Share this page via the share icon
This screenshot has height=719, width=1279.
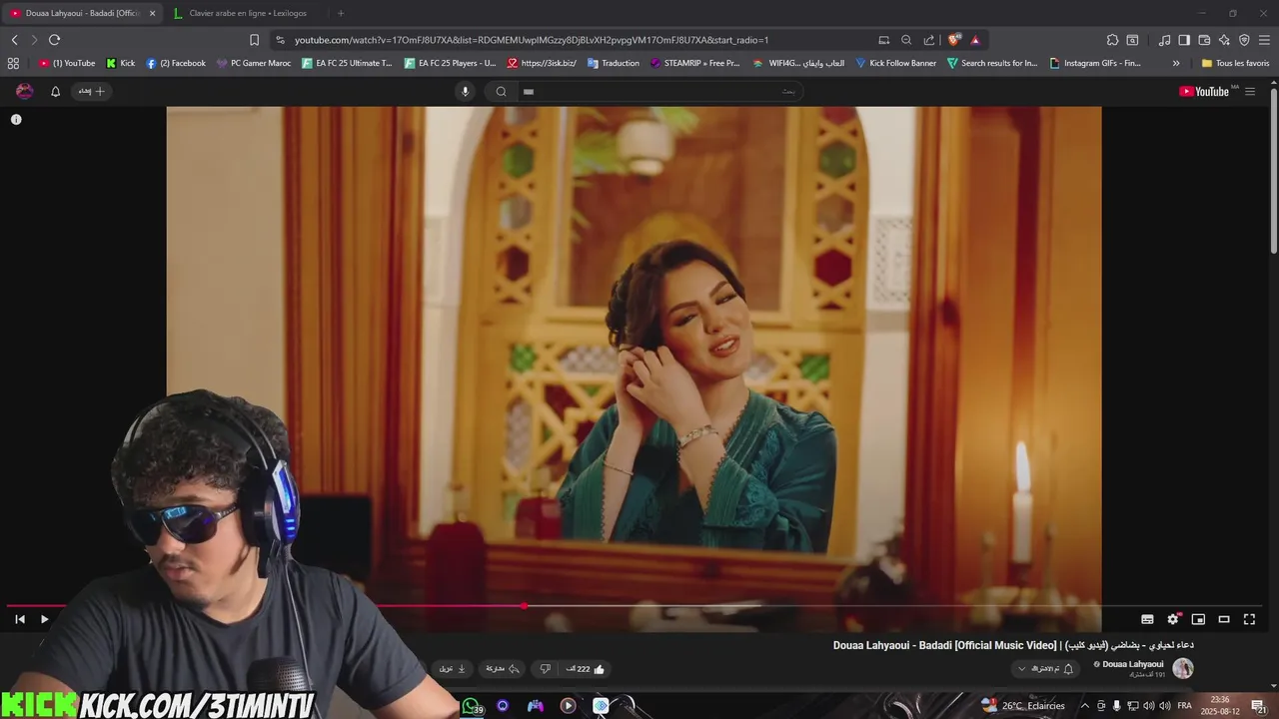coord(929,40)
